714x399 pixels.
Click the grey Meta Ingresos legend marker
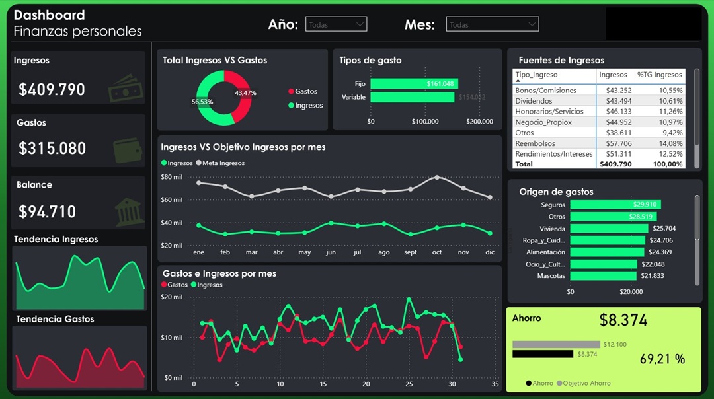pos(199,163)
